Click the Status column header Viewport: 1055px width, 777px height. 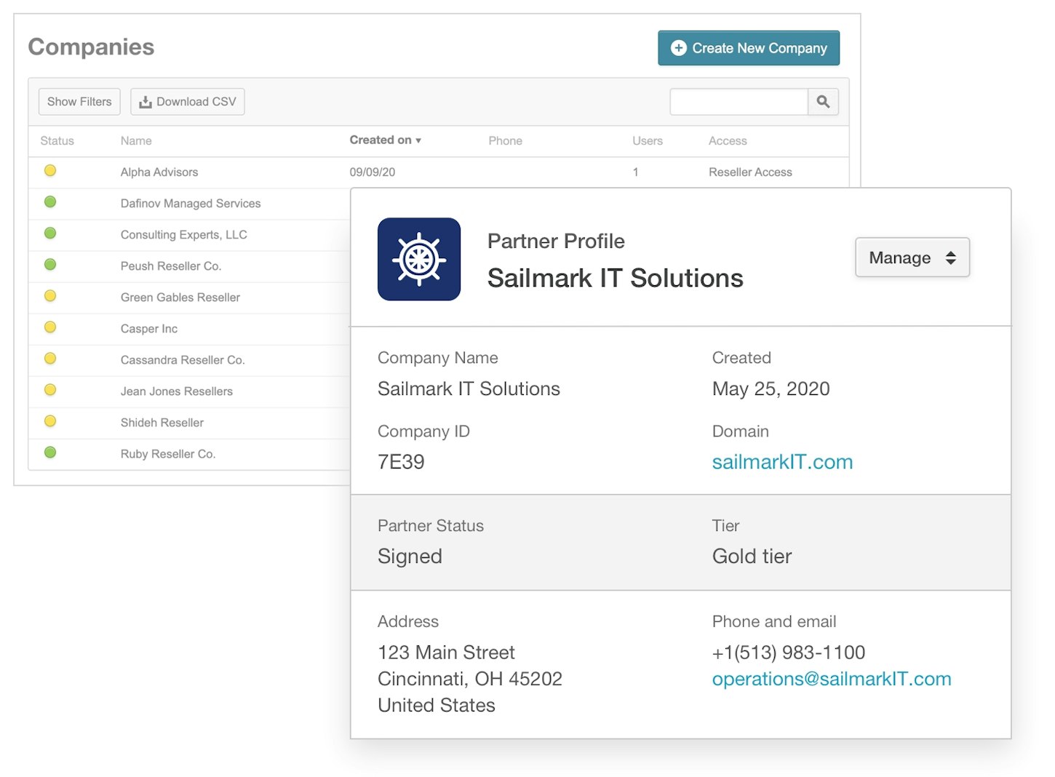[57, 141]
